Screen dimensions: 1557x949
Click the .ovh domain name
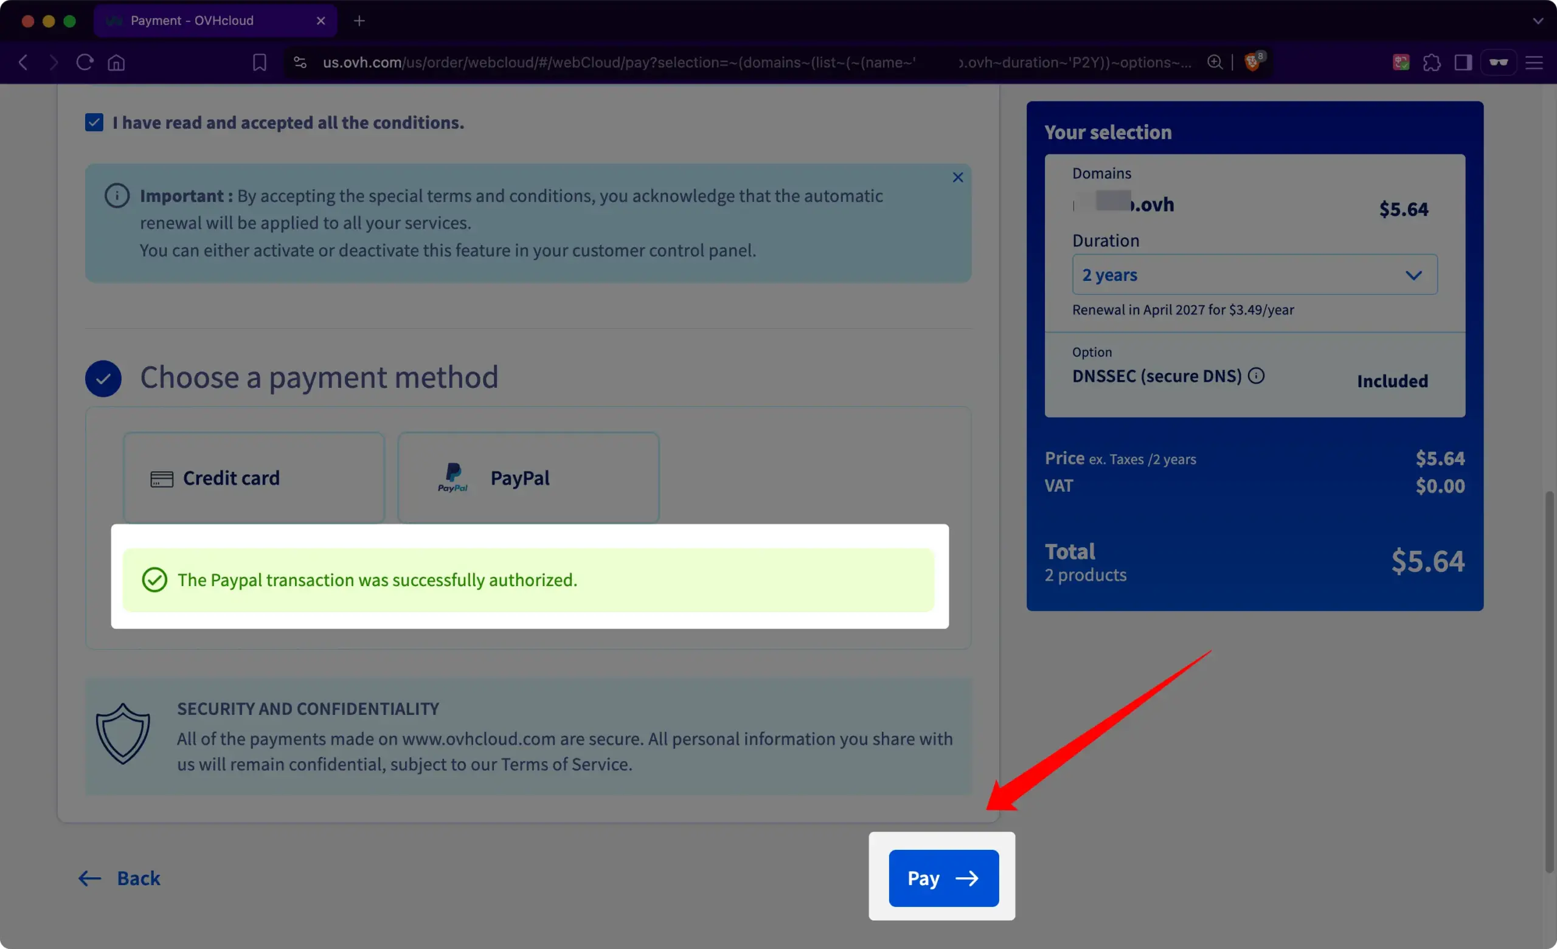click(x=1123, y=204)
